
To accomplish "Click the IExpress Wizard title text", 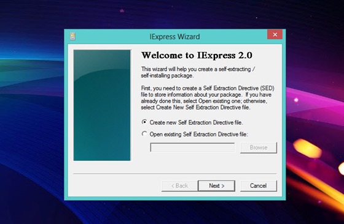I will [x=174, y=37].
